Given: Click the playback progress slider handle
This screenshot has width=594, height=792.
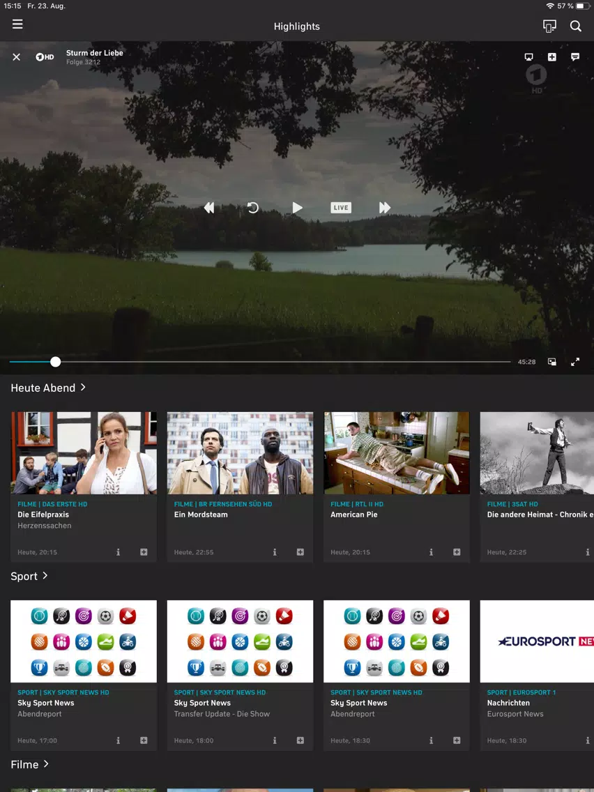Looking at the screenshot, I should (56, 362).
